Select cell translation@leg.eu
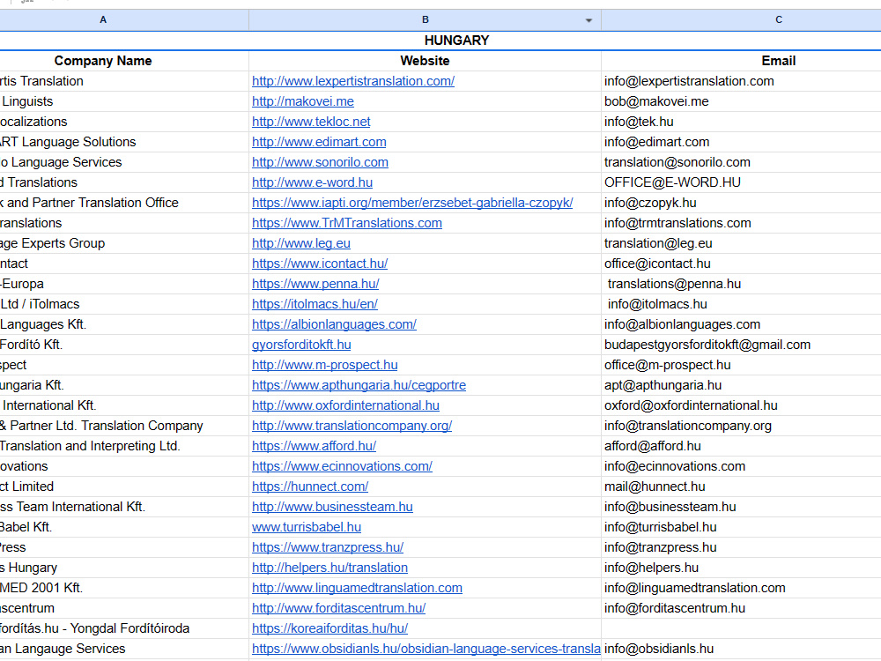The image size is (881, 661). (x=741, y=243)
